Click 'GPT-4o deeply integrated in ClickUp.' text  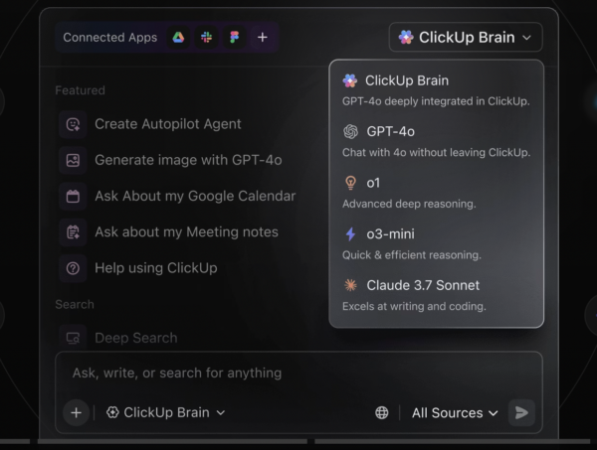(x=436, y=101)
